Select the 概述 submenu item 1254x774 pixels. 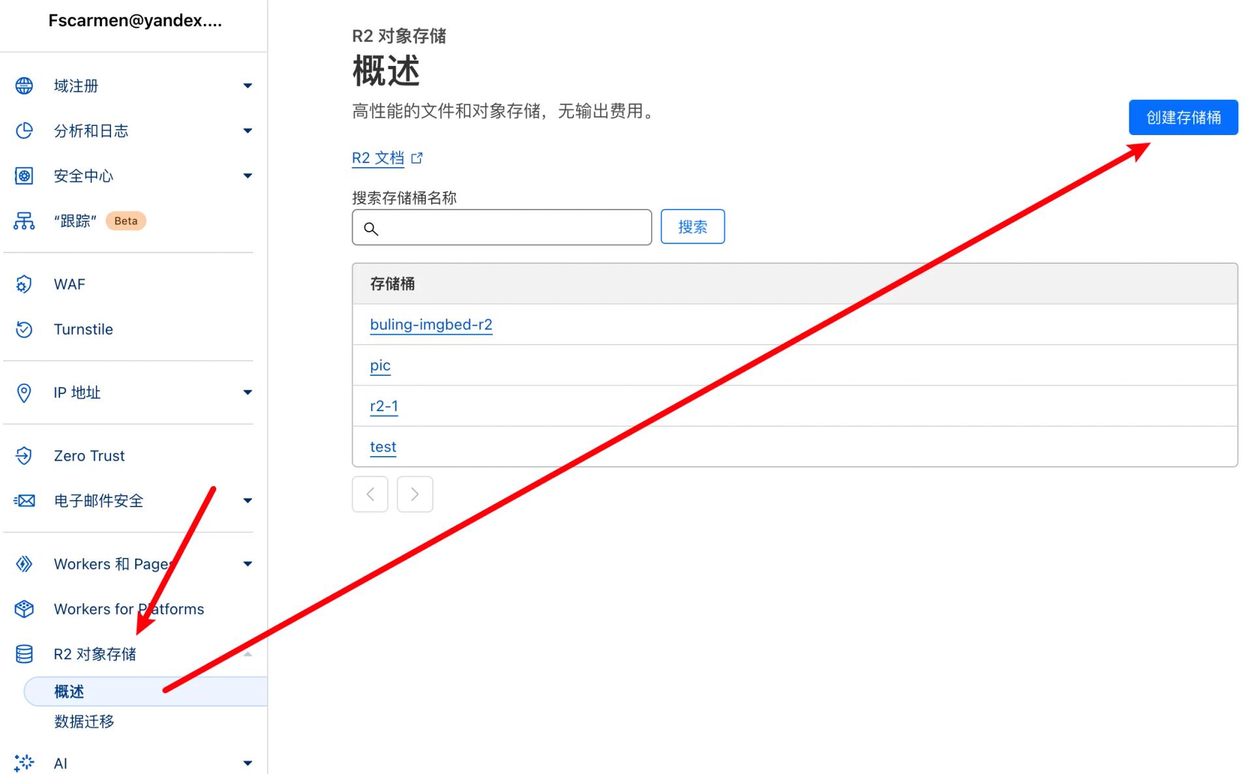(145, 691)
